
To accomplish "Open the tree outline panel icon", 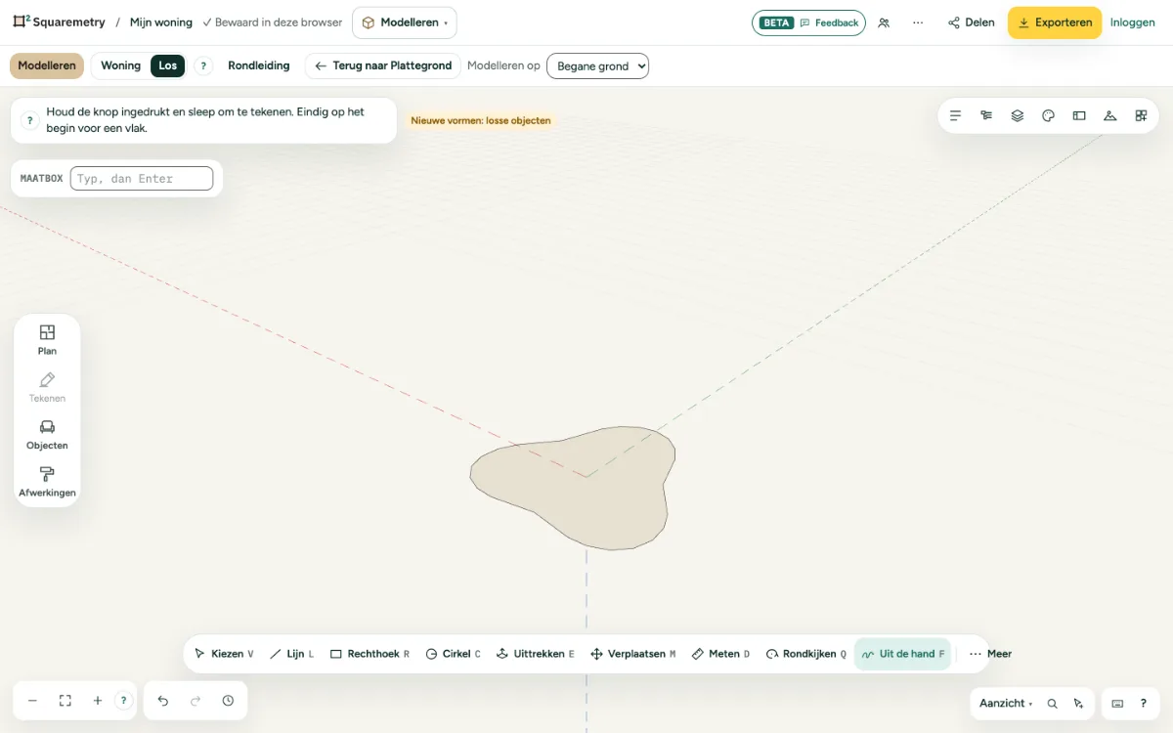I will 986,115.
